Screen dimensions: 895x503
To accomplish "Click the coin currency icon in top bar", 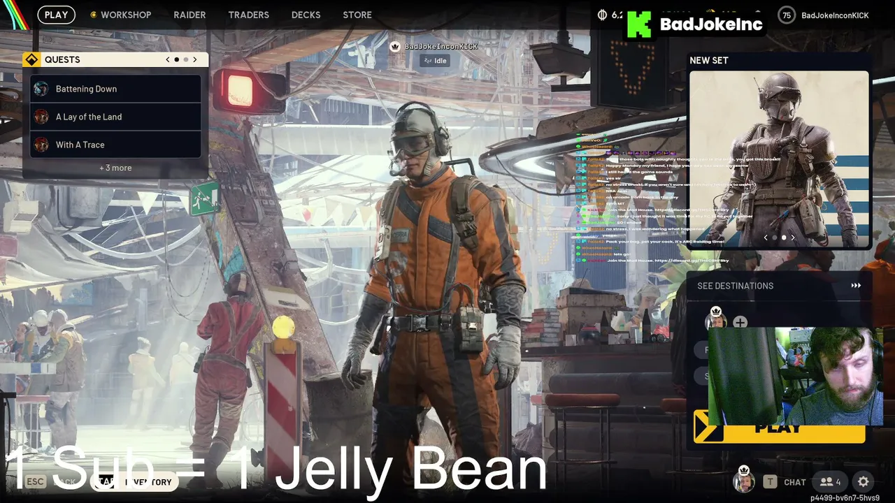I will point(603,15).
